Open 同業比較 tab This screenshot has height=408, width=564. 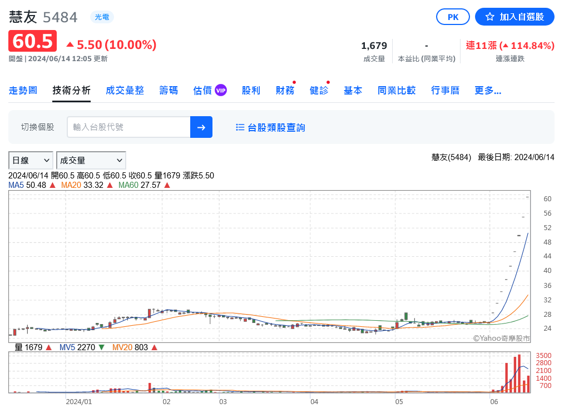(x=397, y=90)
